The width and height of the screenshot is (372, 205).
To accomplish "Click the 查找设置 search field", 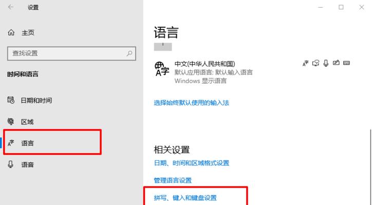I will click(x=71, y=53).
